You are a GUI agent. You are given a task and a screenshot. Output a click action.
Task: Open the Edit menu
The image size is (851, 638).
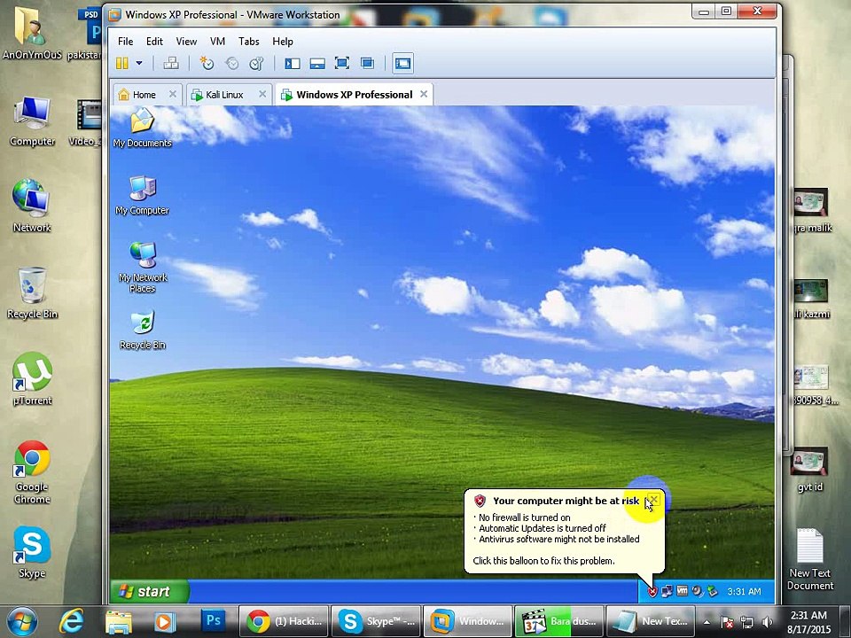coord(154,42)
